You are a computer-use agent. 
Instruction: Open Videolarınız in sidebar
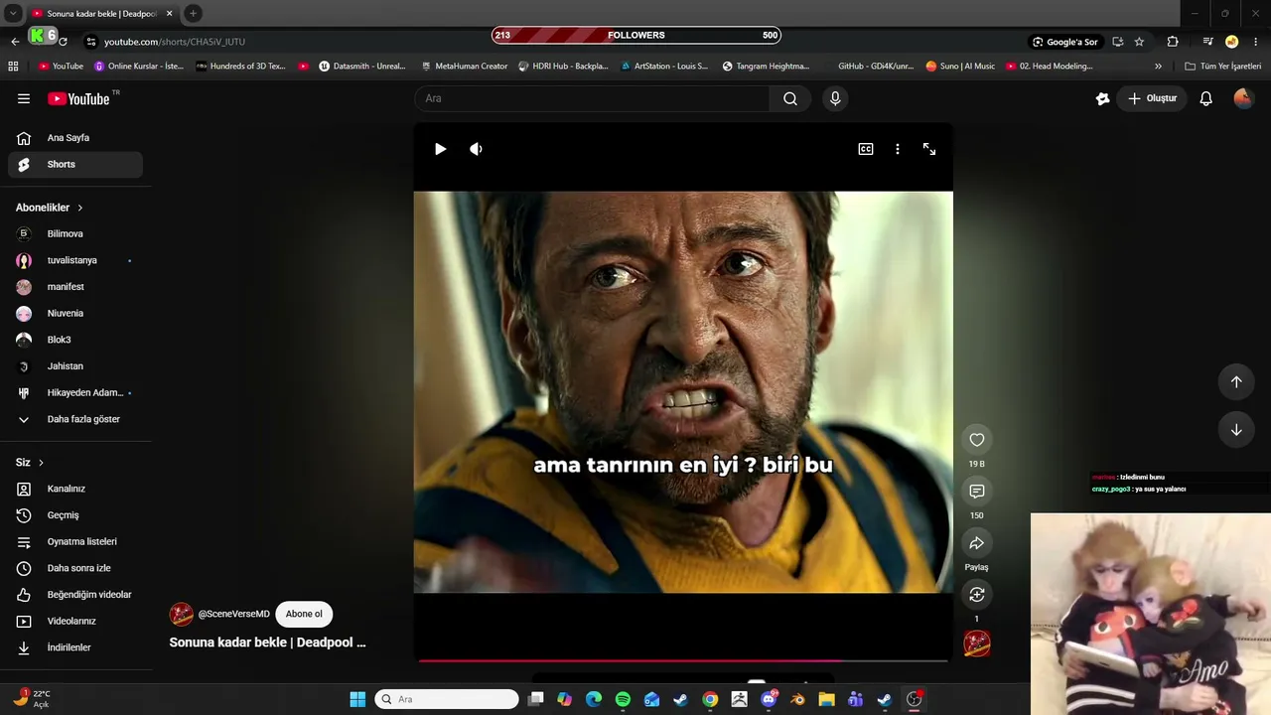coord(75,622)
